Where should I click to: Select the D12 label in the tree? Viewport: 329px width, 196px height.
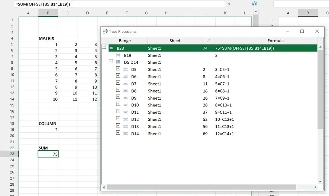click(x=135, y=119)
